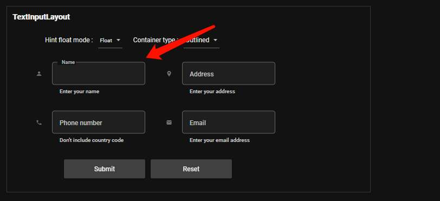Focus the Name input field
The height and width of the screenshot is (201, 440).
(x=99, y=73)
